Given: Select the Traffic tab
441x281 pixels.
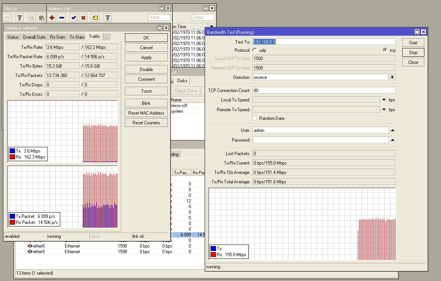Looking at the screenshot, I should pyautogui.click(x=94, y=36).
